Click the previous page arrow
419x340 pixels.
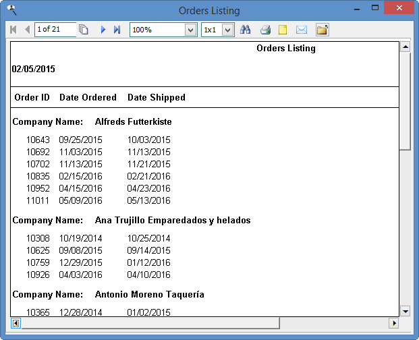(27, 30)
